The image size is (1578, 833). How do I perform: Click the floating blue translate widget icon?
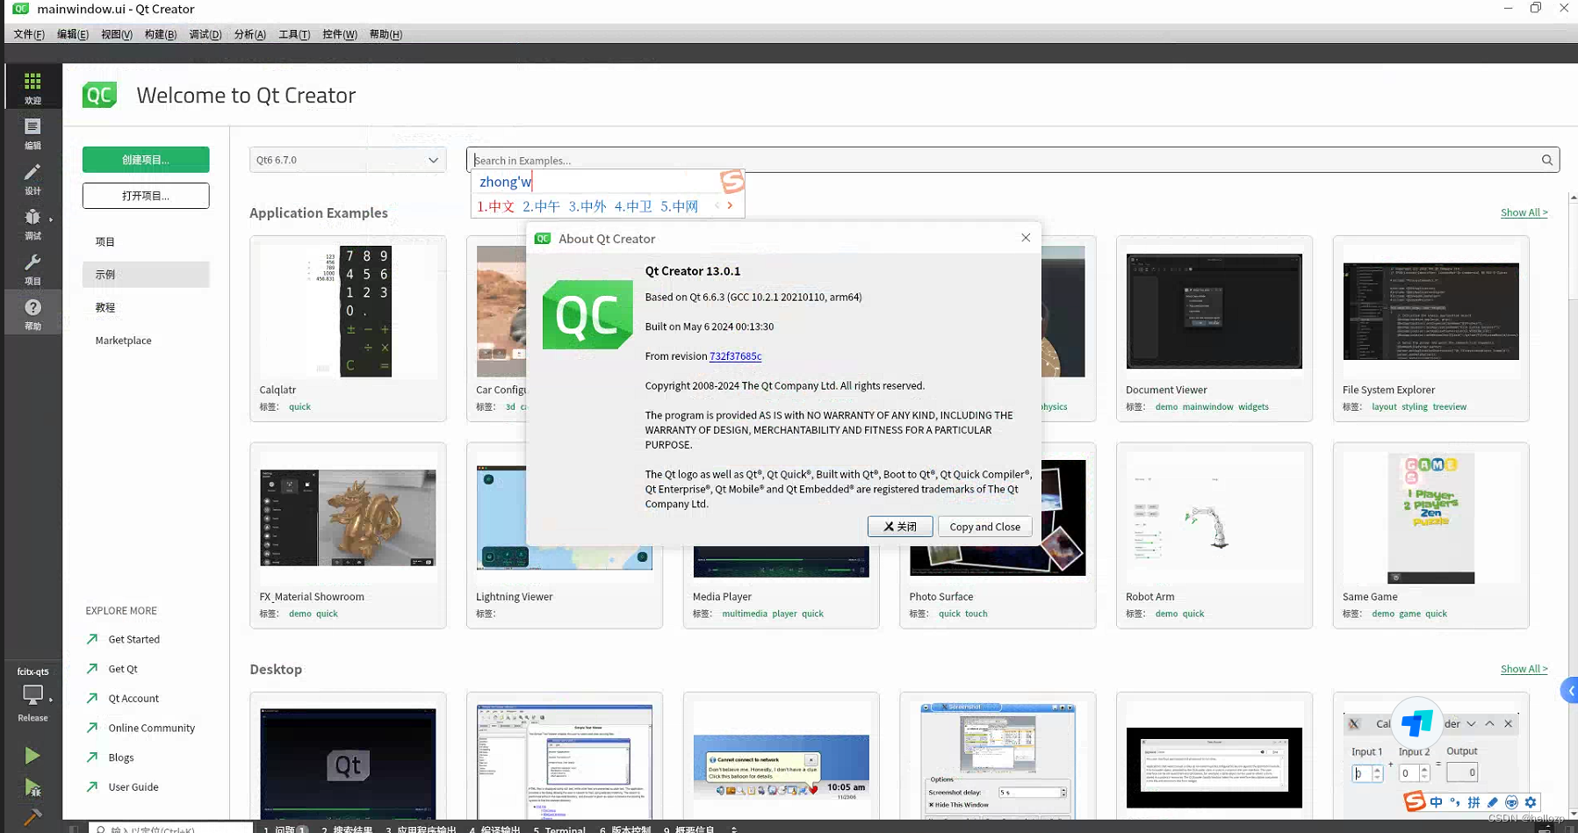pos(1416,723)
